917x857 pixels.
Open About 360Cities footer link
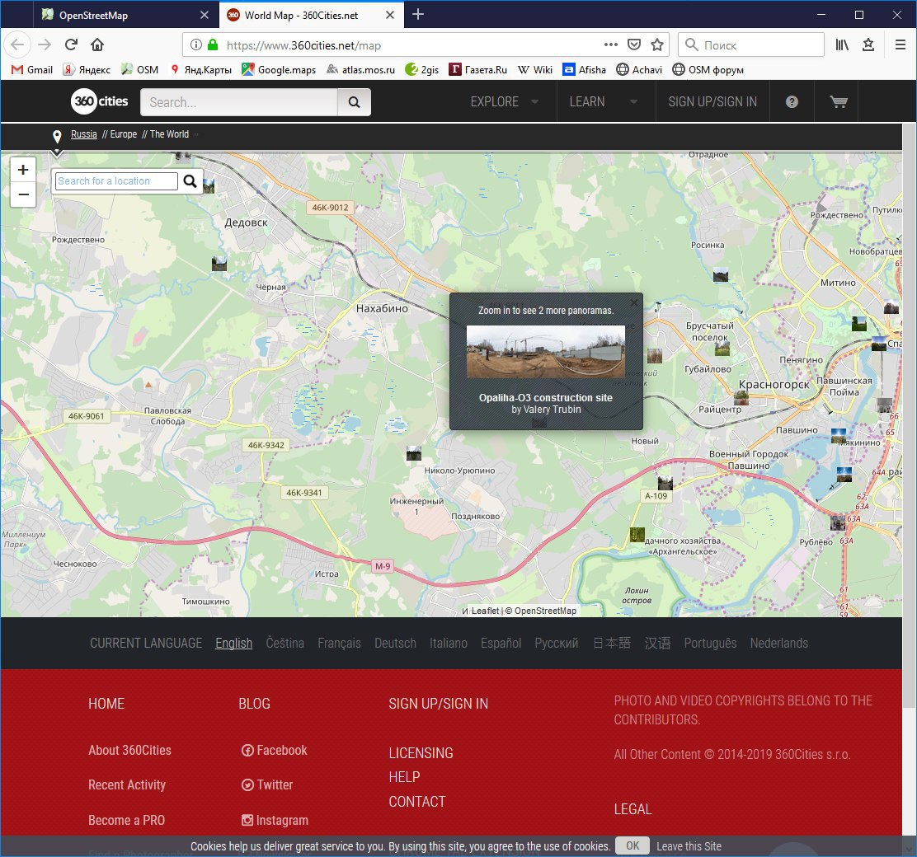click(x=129, y=750)
